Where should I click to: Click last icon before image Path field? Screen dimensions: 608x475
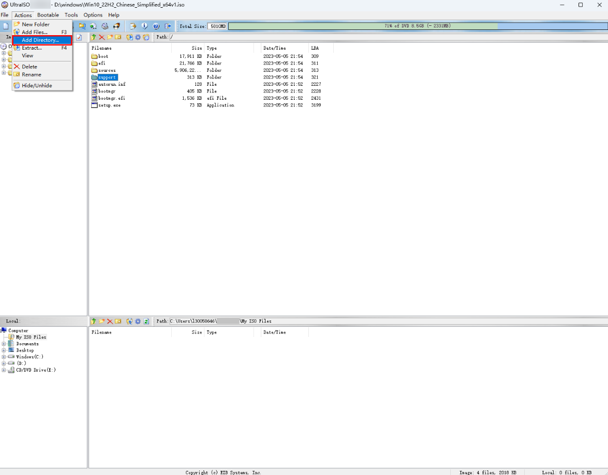pos(146,37)
